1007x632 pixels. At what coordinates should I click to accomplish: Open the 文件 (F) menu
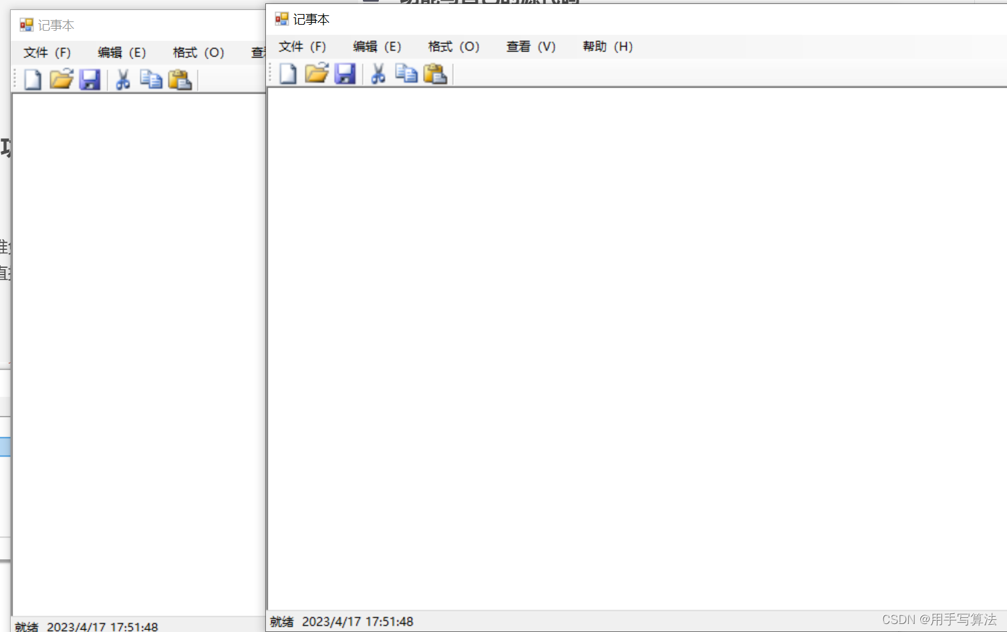coord(302,46)
